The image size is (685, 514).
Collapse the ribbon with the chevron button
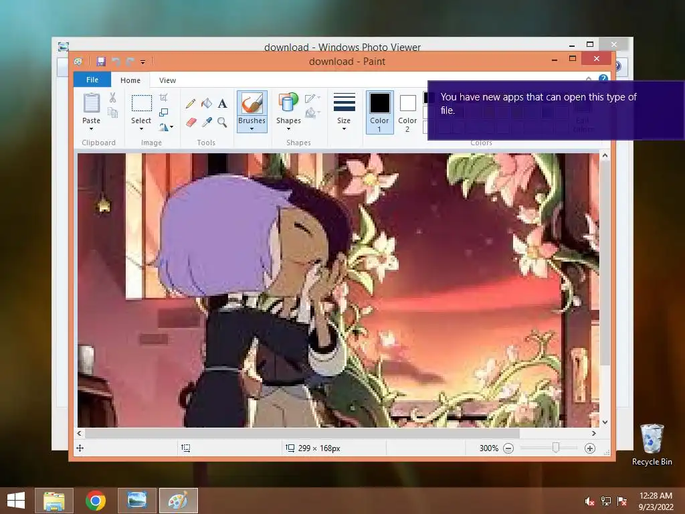tap(589, 79)
